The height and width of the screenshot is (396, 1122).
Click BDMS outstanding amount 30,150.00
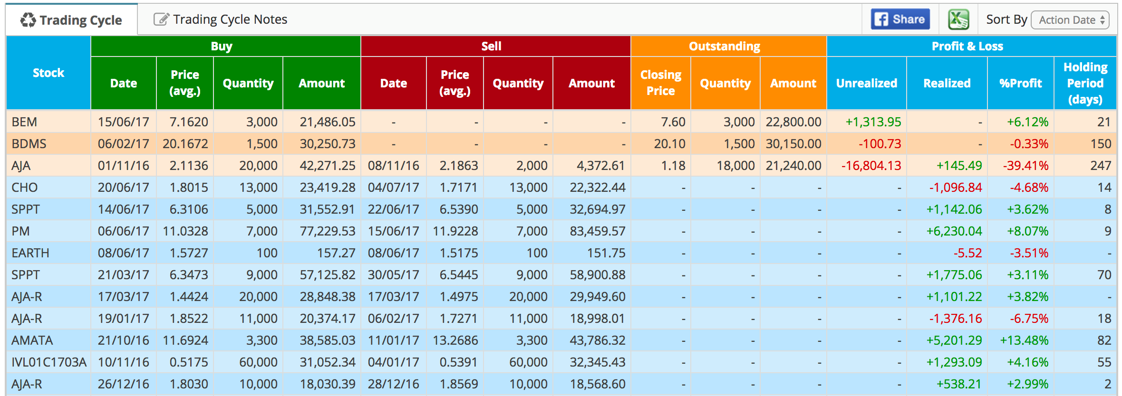[x=793, y=144]
